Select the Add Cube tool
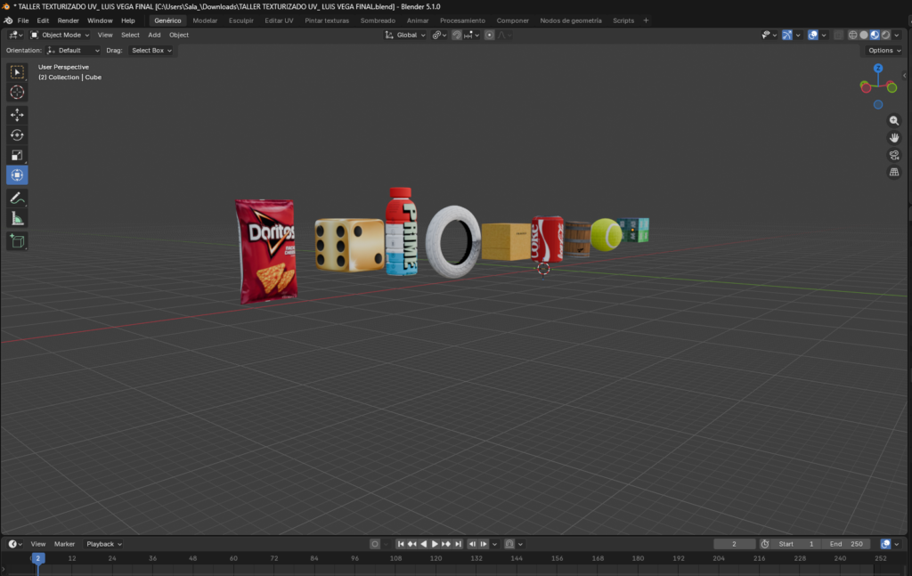 [x=17, y=240]
